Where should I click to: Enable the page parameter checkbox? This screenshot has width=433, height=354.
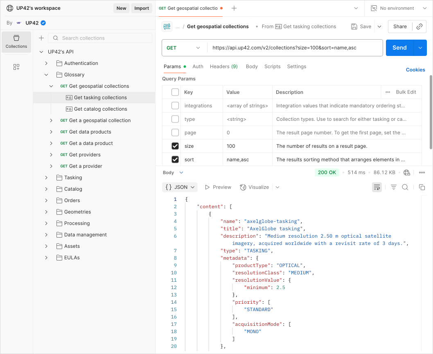pyautogui.click(x=175, y=133)
